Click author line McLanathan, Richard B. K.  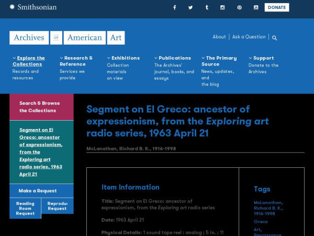pos(131,149)
